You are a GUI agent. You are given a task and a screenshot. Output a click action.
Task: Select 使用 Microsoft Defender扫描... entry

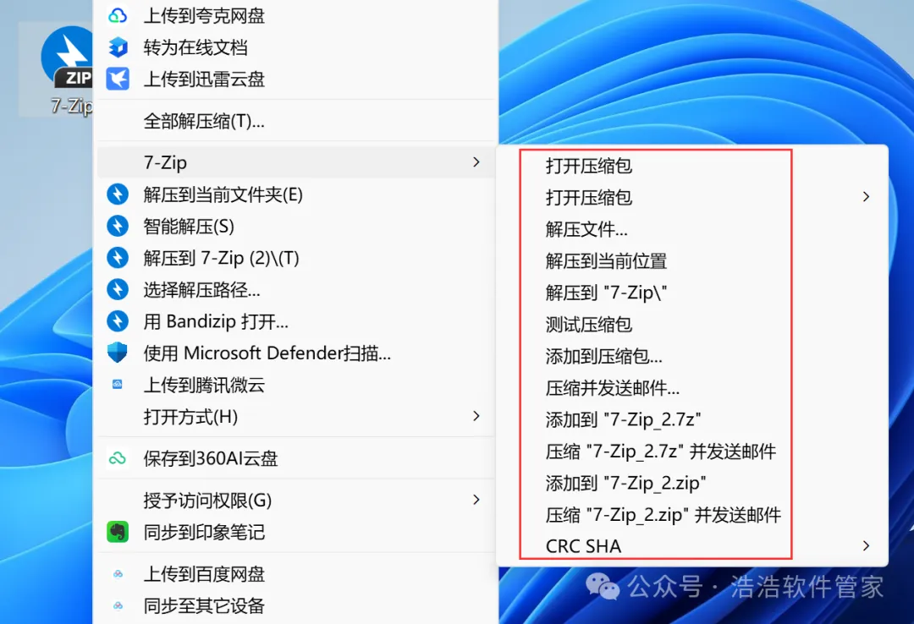(x=296, y=353)
